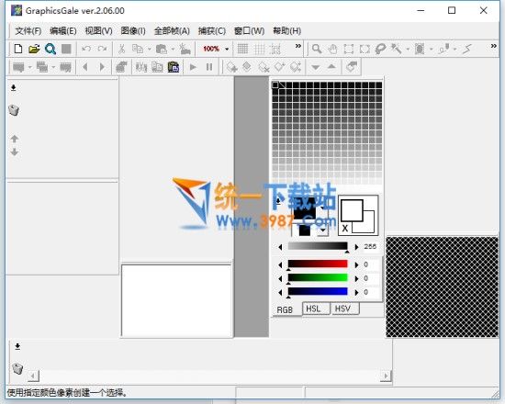Open the 图像(I) menu
Screen dimensions: 505x404
click(x=133, y=31)
